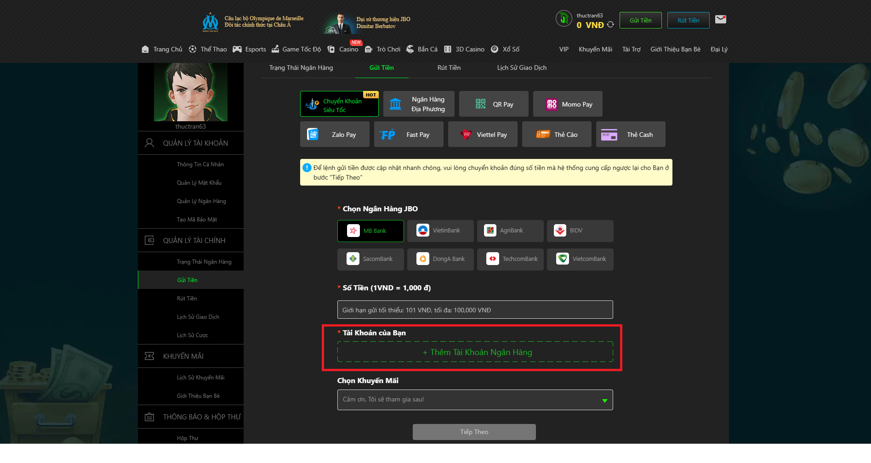Click the Olympique de Marseille club logo
The width and height of the screenshot is (871, 463).
coord(211,22)
